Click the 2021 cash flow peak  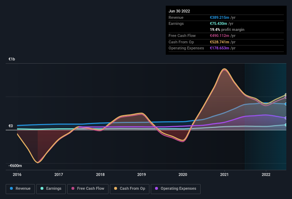coord(224,69)
